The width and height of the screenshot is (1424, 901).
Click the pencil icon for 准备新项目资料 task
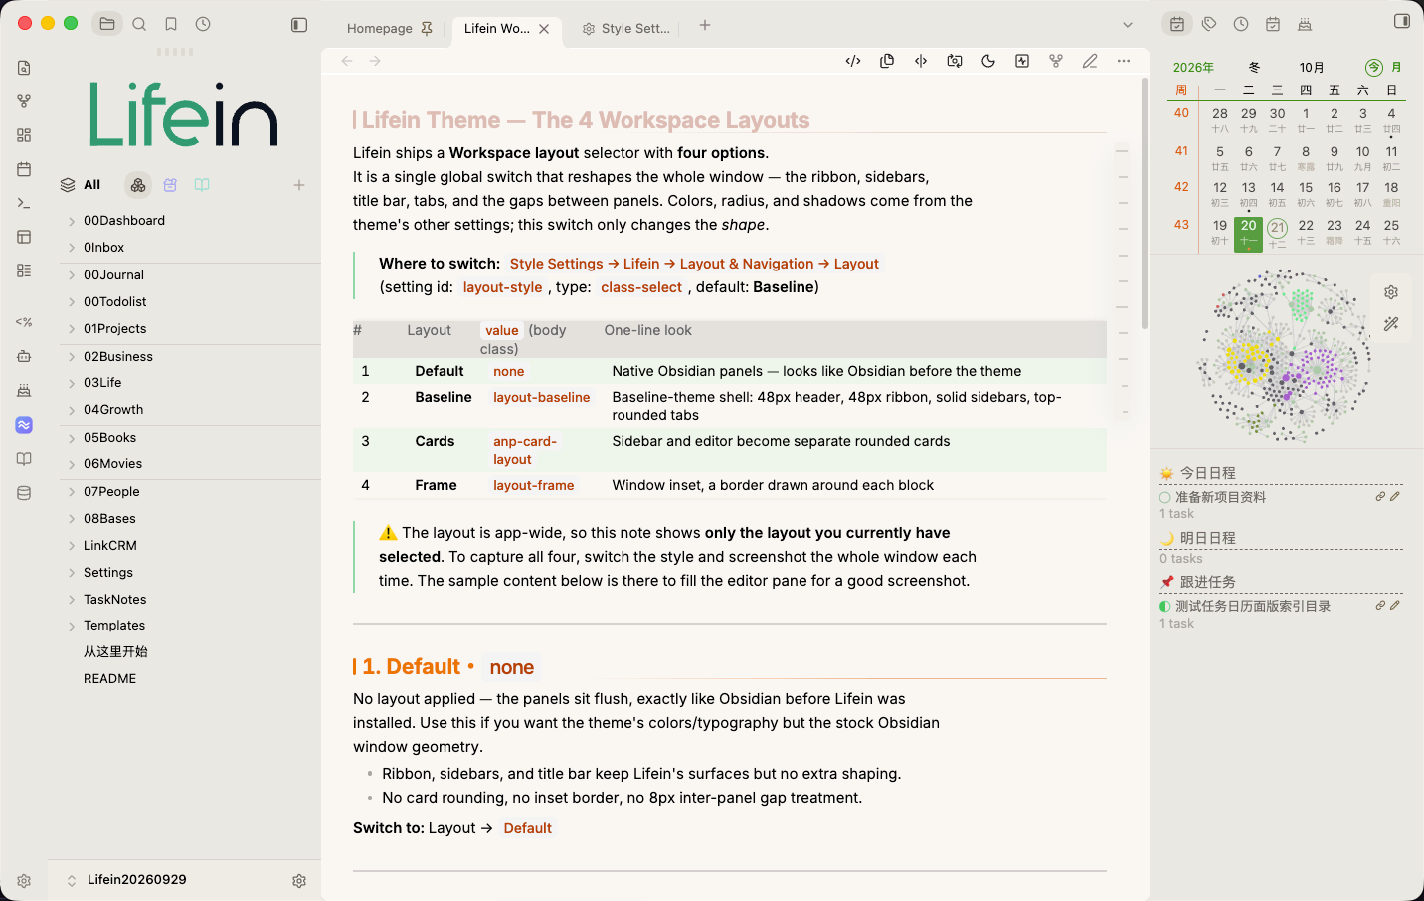coord(1395,496)
